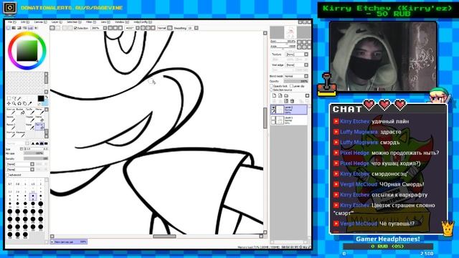
Task: Toggle the RGB slider panel icon
Action: point(14,28)
